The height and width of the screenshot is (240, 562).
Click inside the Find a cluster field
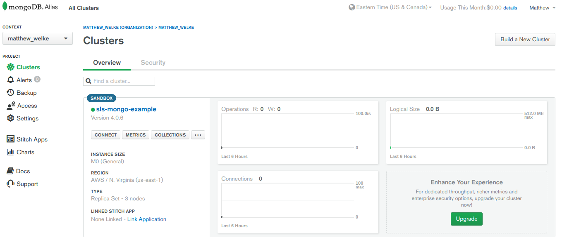tap(119, 81)
